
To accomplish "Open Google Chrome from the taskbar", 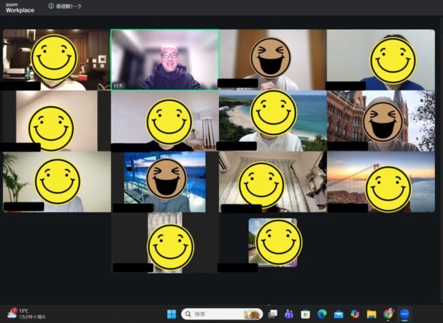I will pos(388,313).
